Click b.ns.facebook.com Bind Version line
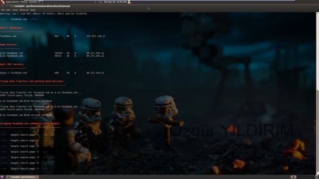The height and width of the screenshot is (179, 319). tap(26, 115)
